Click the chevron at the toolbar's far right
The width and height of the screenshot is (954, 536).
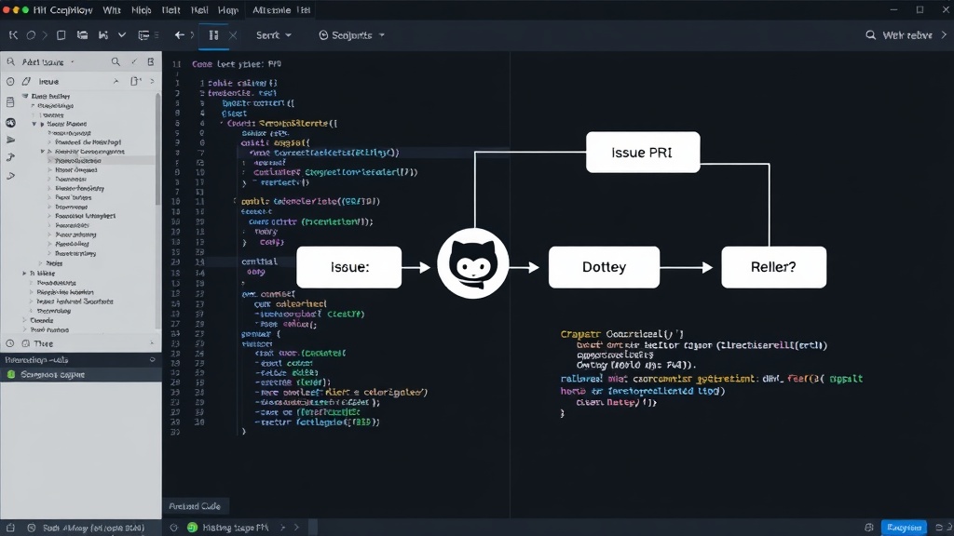944,35
